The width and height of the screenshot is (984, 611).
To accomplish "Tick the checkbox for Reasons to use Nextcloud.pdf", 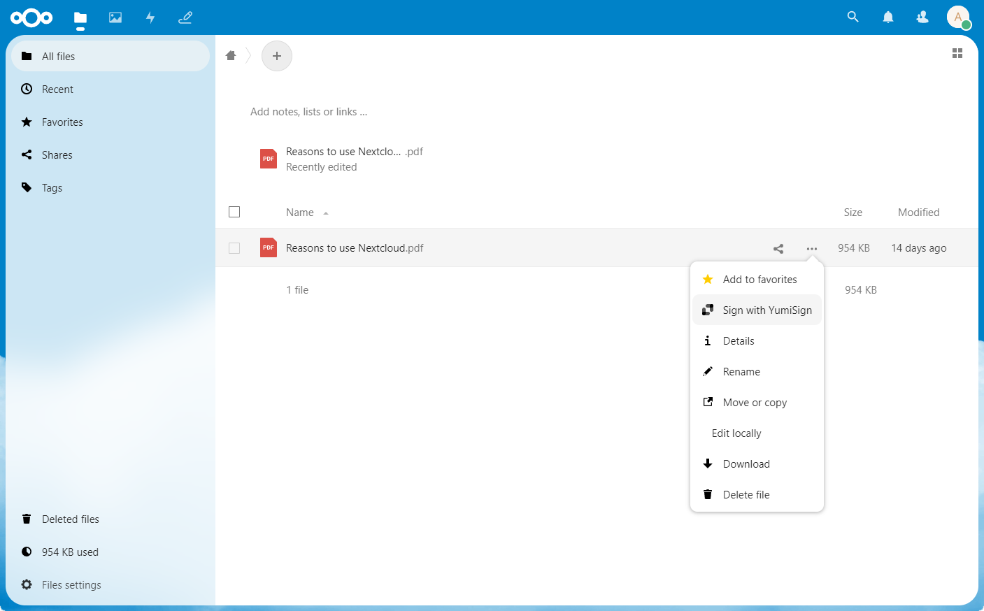I will [x=234, y=248].
